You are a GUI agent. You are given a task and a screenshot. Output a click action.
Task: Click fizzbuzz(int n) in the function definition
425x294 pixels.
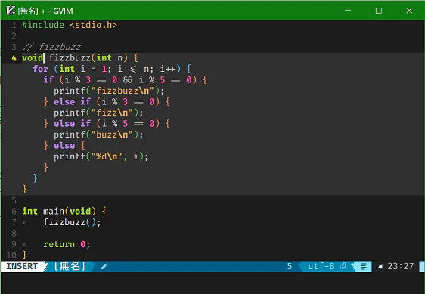tap(88, 57)
